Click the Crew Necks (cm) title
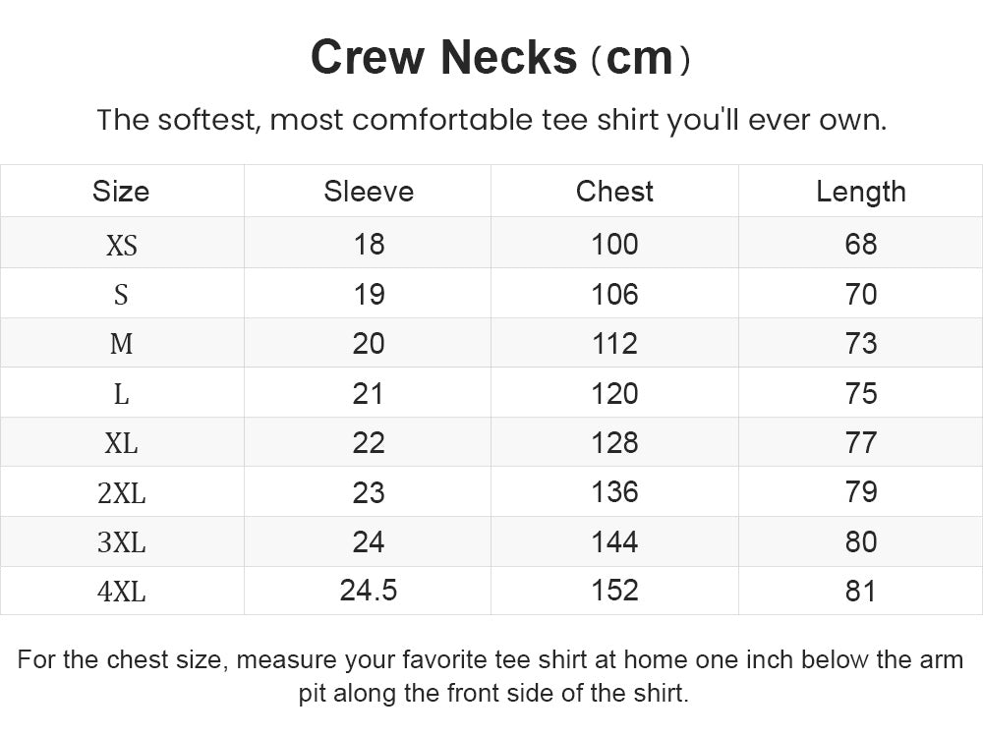This screenshot has height=737, width=983. pos(500,58)
